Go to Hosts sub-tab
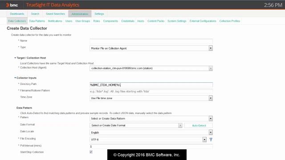Viewport: 285px width, 160px height. (x=141, y=21)
